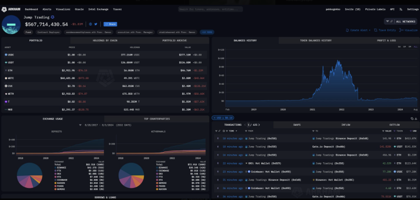Open Tracer in top navigation

[x=117, y=9]
